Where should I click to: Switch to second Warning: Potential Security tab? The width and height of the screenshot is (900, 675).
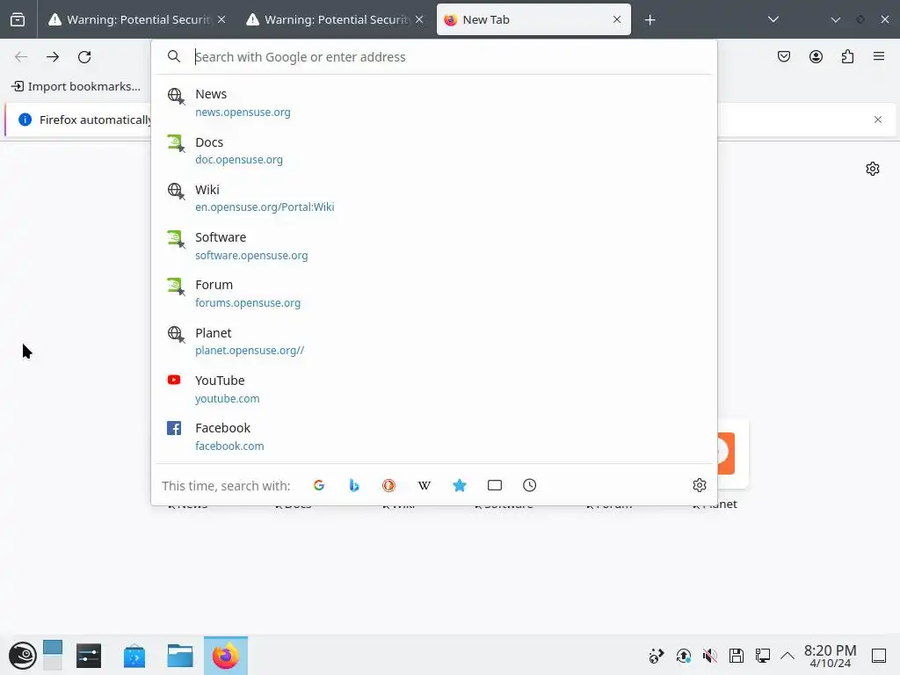335,19
